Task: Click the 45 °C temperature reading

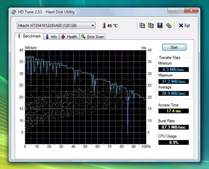Action: coord(112,26)
